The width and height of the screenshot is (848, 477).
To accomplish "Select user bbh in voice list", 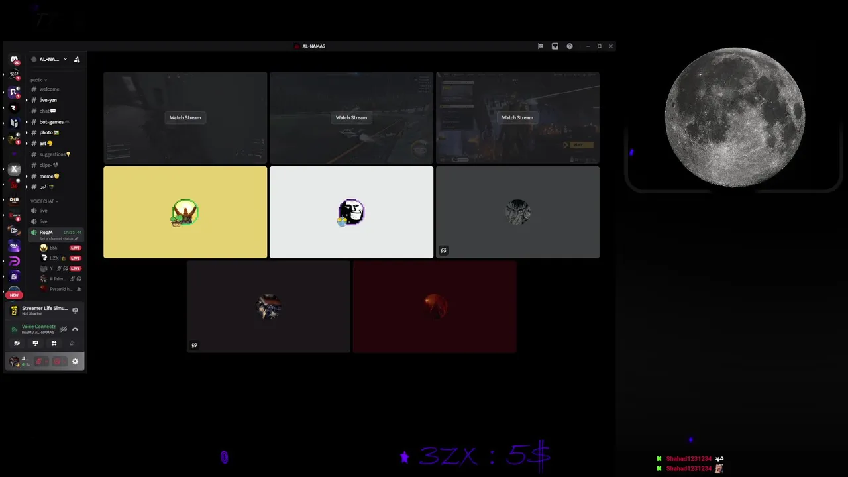I will pyautogui.click(x=54, y=248).
